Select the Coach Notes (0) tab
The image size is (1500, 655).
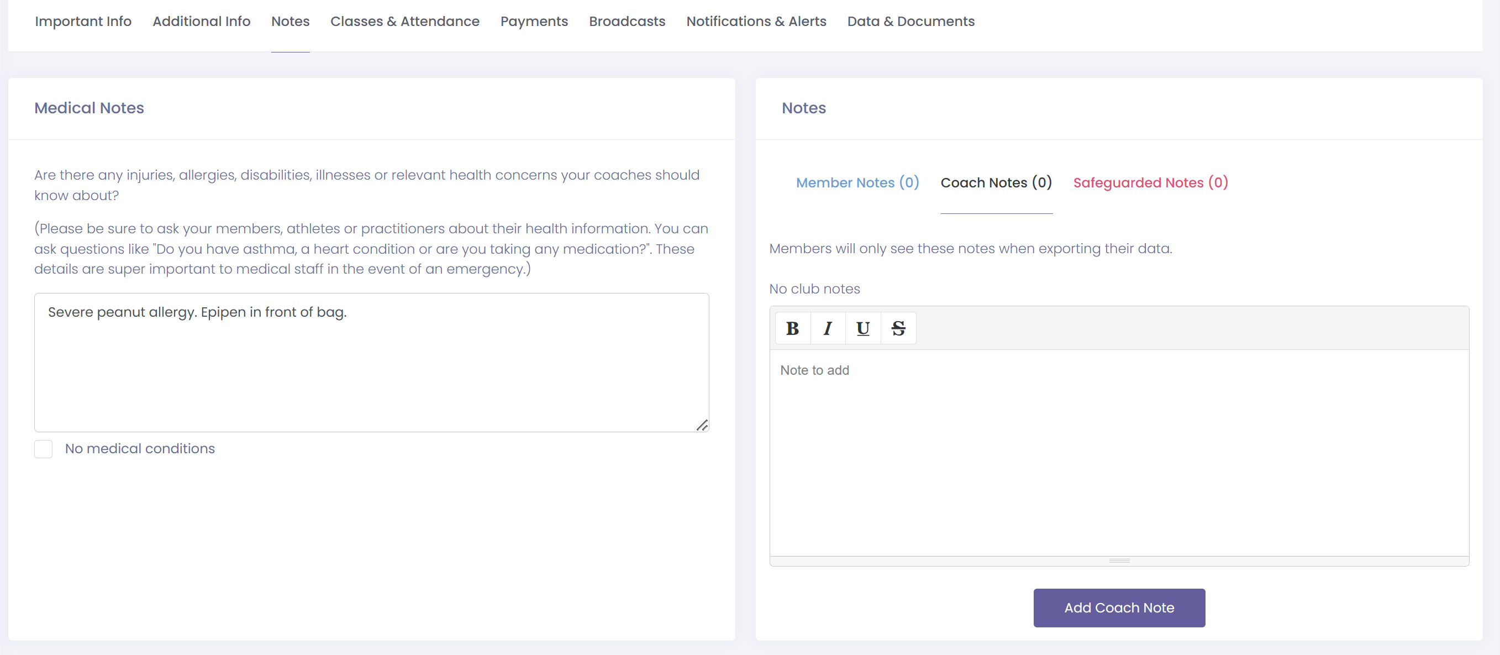coord(996,183)
